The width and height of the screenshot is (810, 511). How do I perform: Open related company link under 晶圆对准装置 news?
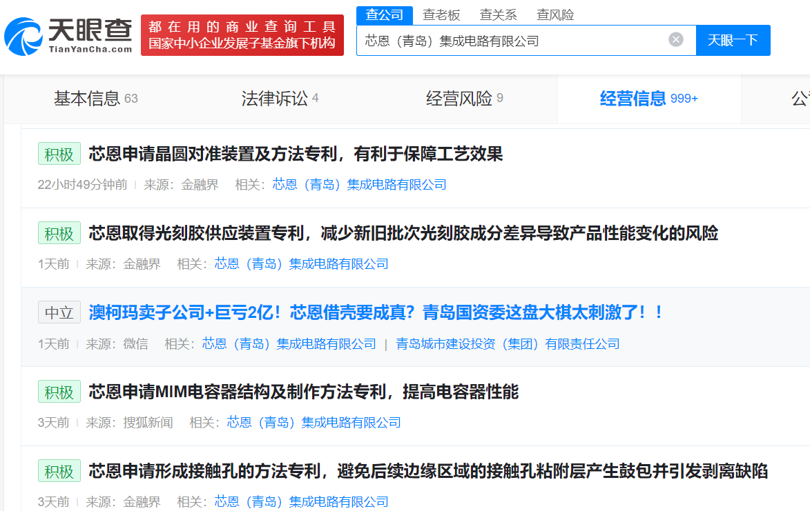click(360, 185)
